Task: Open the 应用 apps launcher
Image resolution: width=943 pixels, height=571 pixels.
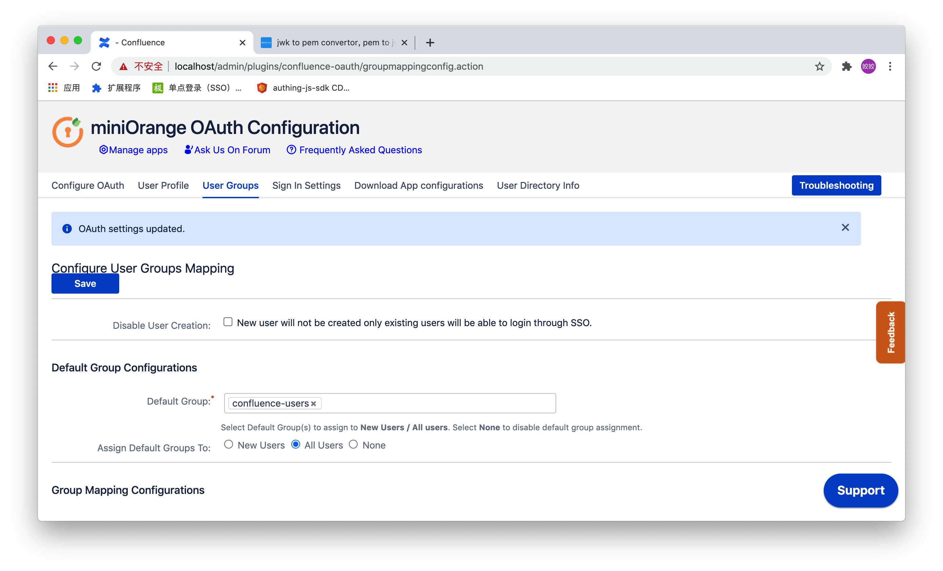Action: (x=53, y=88)
